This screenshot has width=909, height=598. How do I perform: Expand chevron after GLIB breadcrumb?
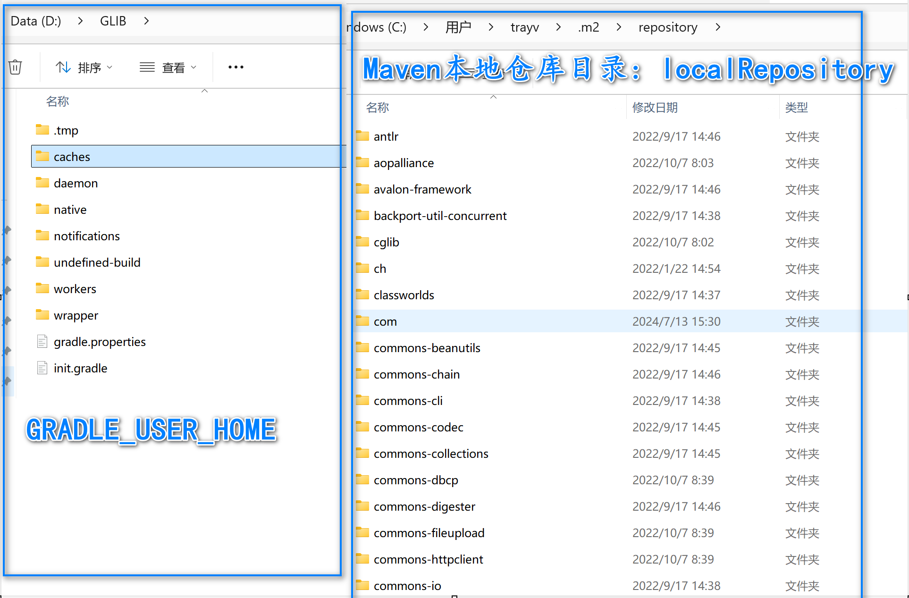[146, 21]
